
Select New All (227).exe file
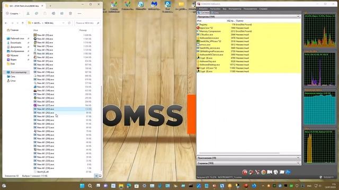click(x=63, y=106)
